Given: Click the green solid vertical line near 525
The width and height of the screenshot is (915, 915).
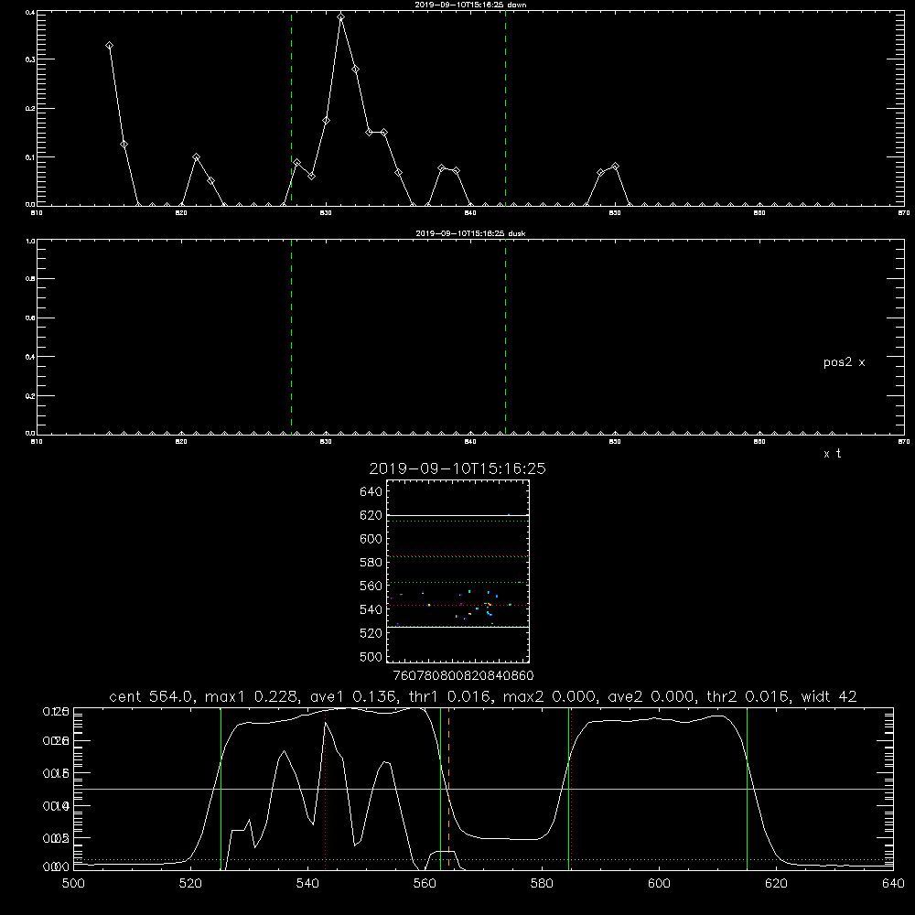Looking at the screenshot, I should [x=221, y=788].
